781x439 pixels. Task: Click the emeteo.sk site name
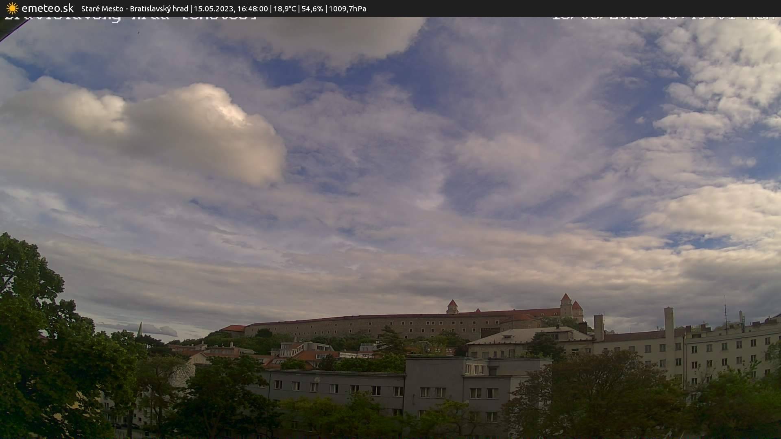click(x=48, y=8)
